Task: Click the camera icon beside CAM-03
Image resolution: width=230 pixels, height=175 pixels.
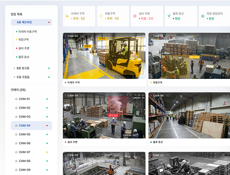Action: (x=16, y=117)
